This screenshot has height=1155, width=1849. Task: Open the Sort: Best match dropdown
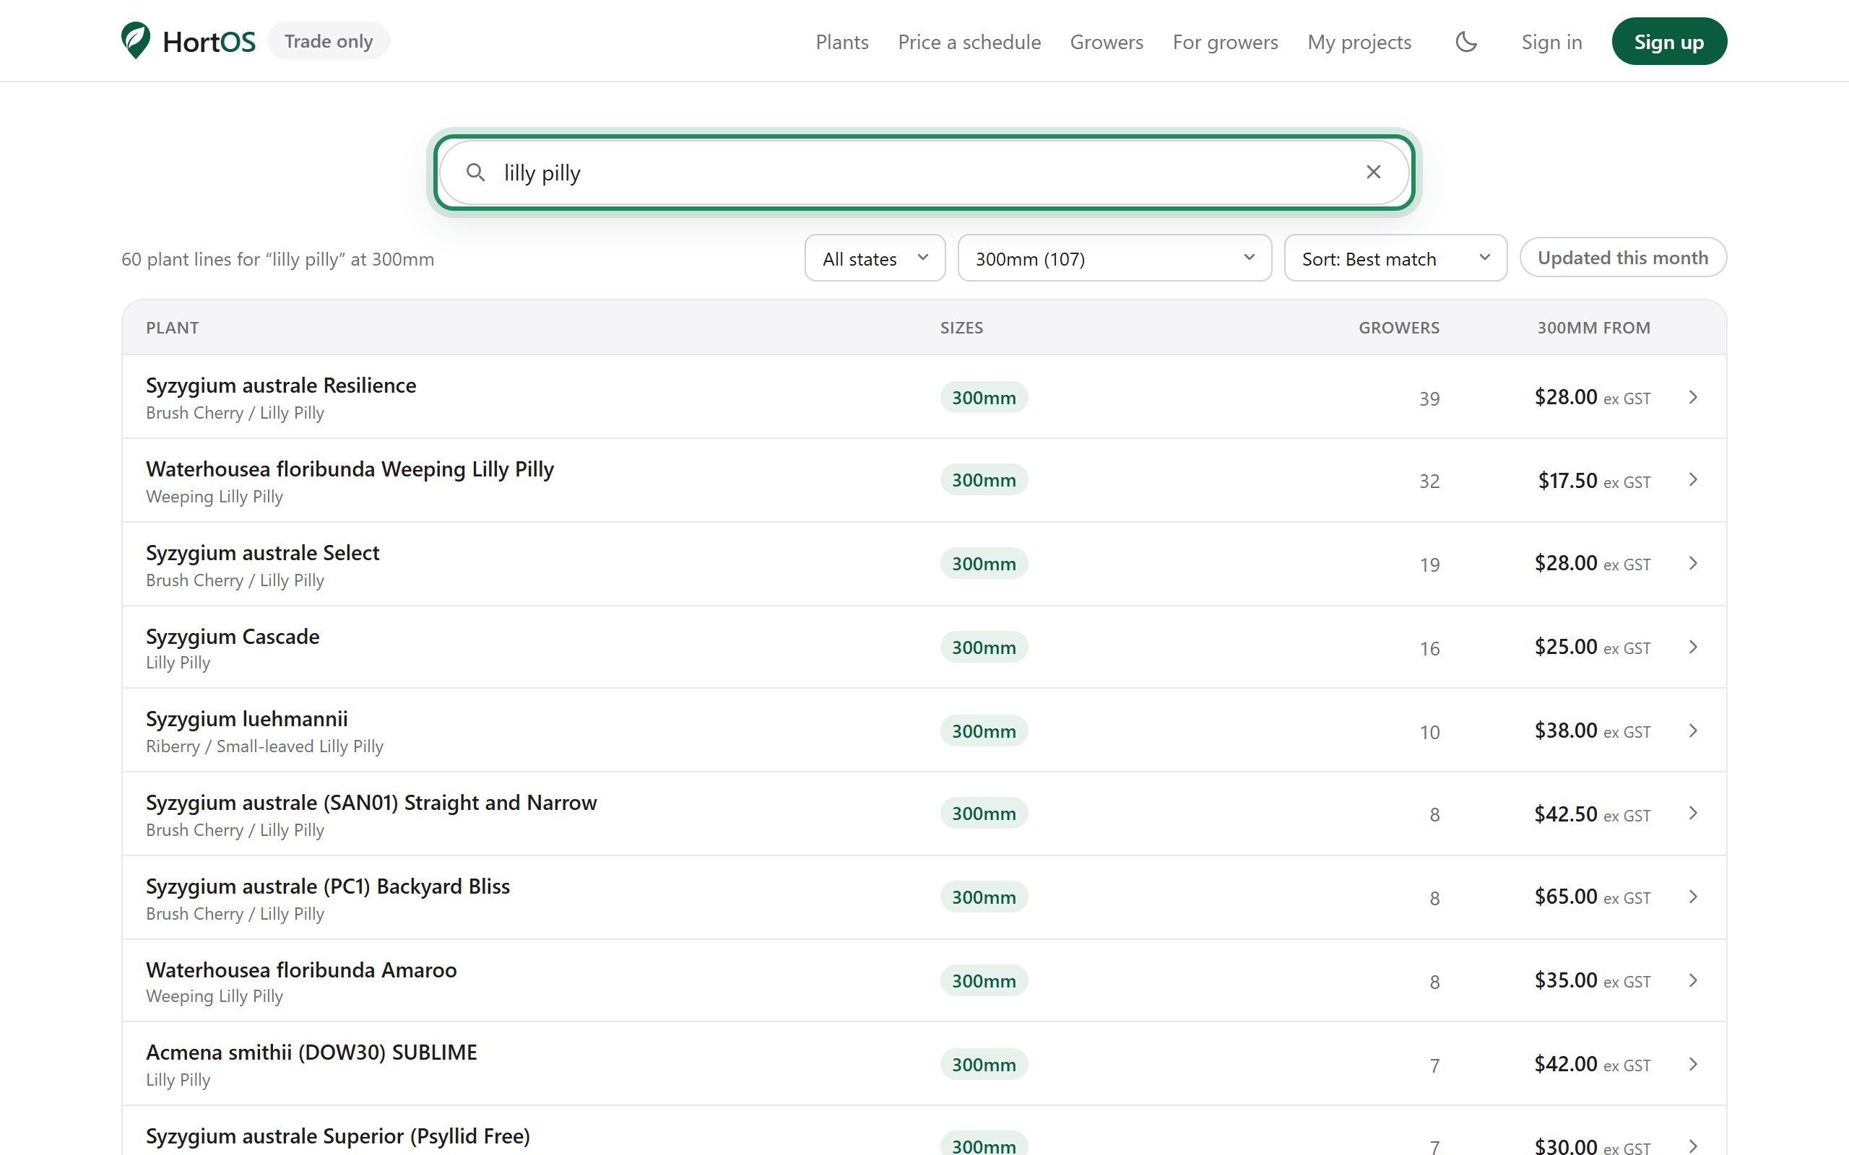[x=1395, y=258]
